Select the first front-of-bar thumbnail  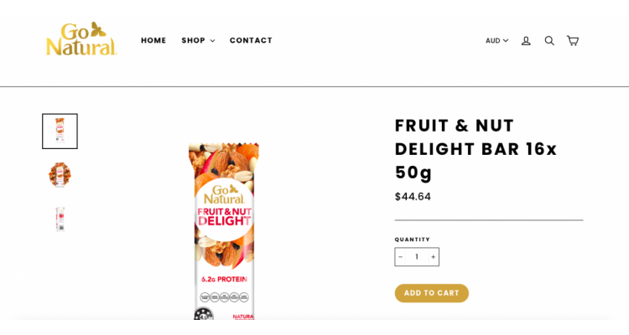pyautogui.click(x=60, y=131)
